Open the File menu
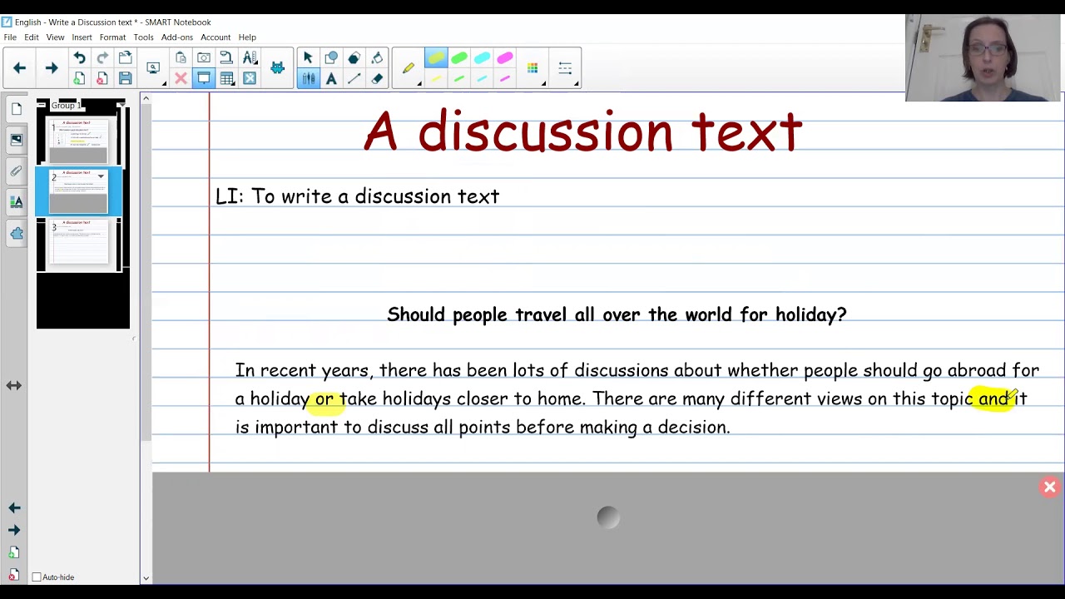1065x599 pixels. [x=10, y=37]
